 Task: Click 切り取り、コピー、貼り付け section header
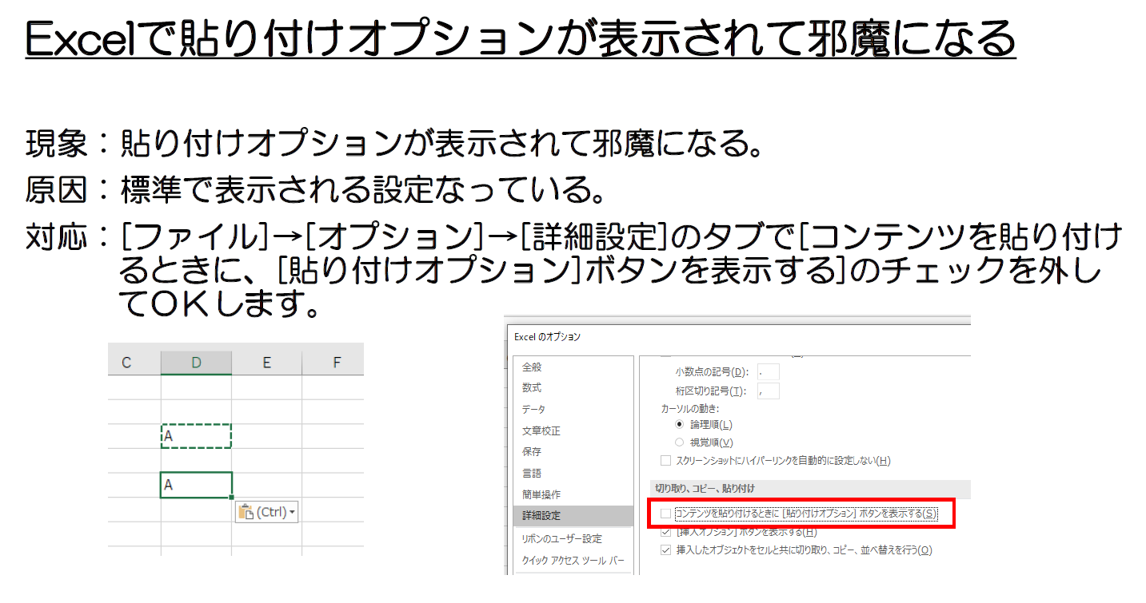coord(705,488)
